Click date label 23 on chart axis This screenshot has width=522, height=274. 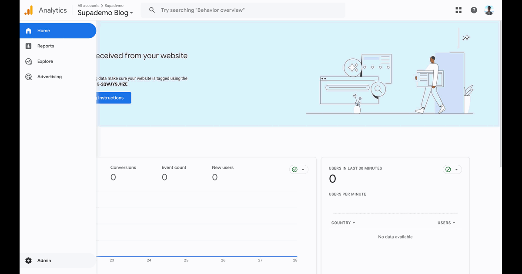click(112, 260)
